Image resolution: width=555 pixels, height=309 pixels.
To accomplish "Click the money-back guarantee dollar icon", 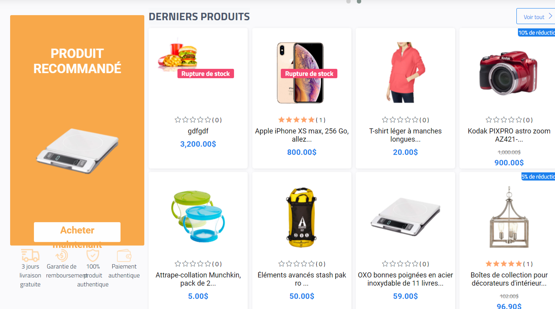I will tap(62, 256).
